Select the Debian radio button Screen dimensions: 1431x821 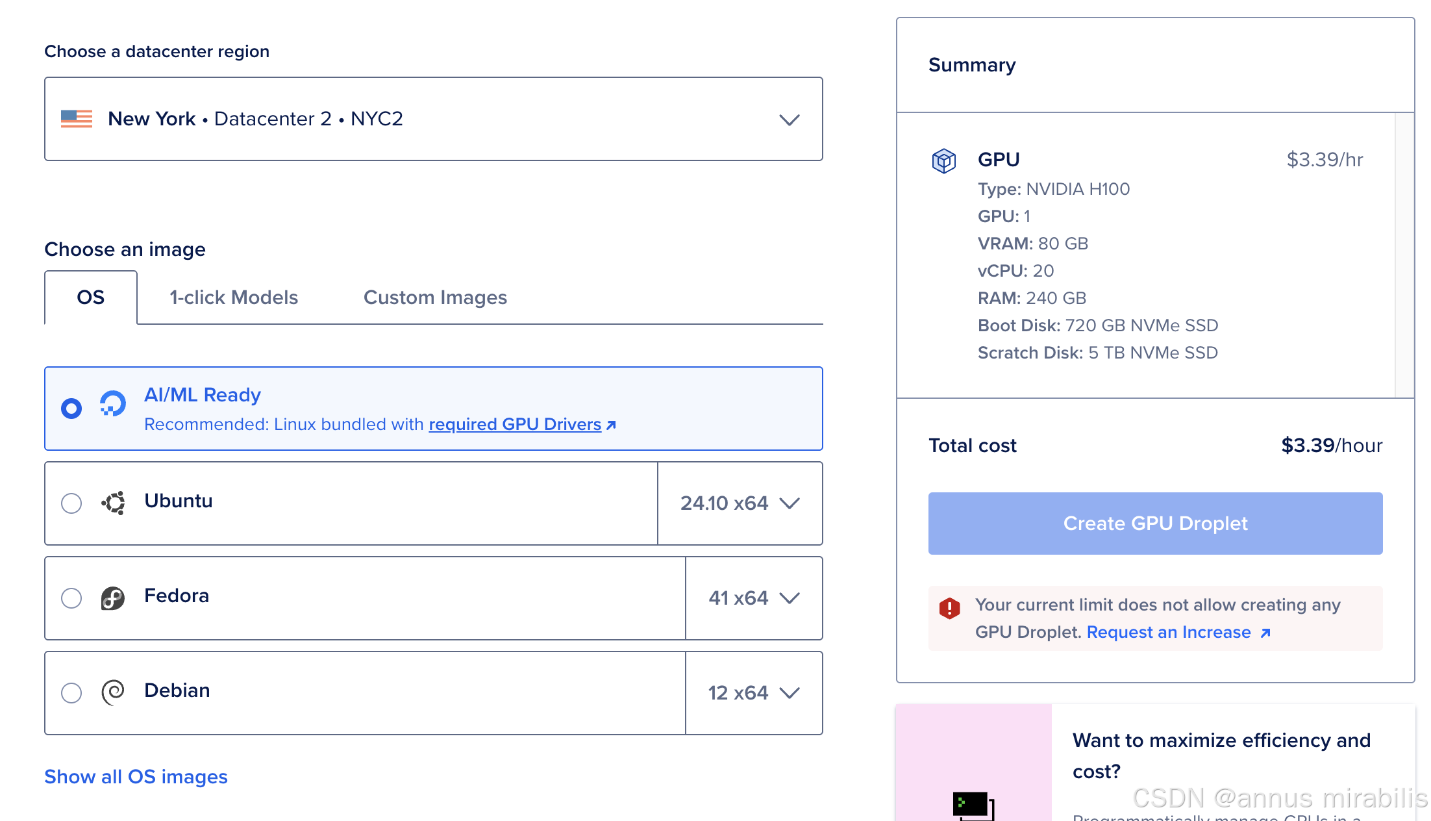coord(71,693)
